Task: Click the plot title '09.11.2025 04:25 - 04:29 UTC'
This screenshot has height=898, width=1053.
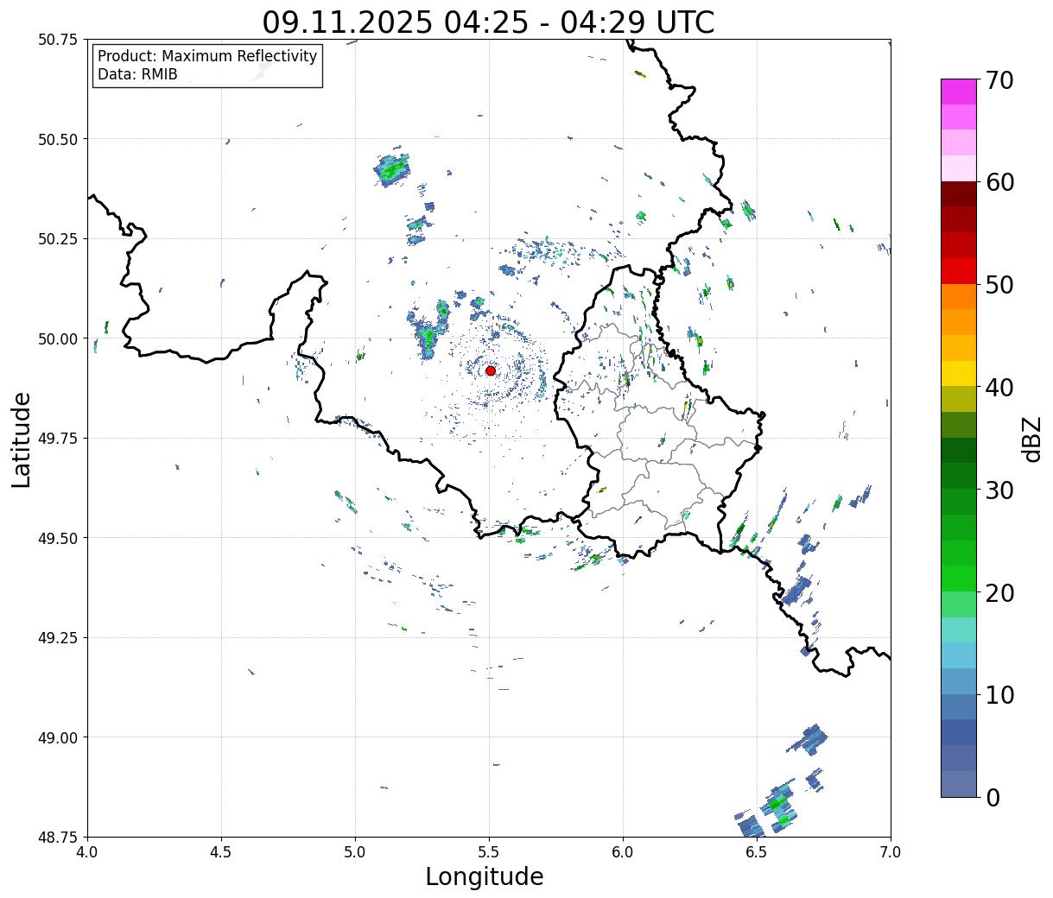Action: [488, 22]
